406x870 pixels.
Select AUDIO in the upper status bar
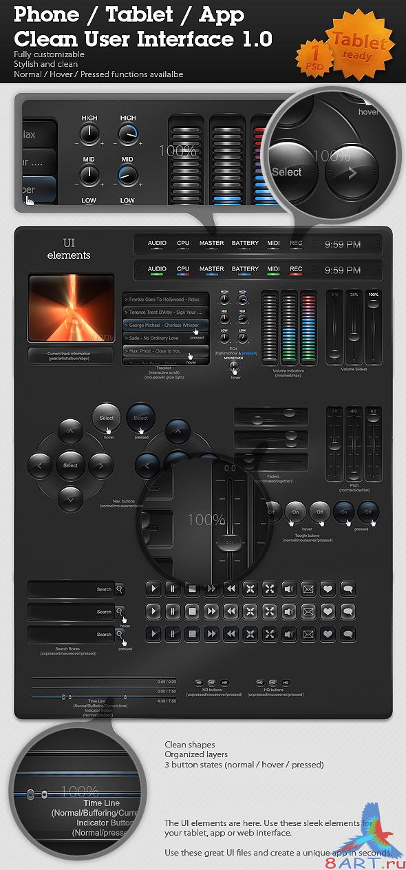coord(158,243)
